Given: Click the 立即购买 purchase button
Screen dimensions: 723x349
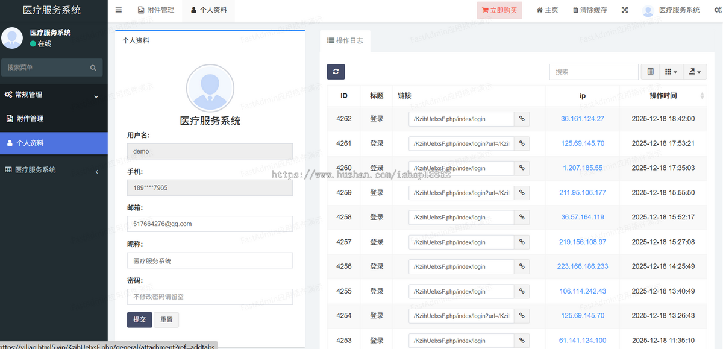Looking at the screenshot, I should click(499, 10).
